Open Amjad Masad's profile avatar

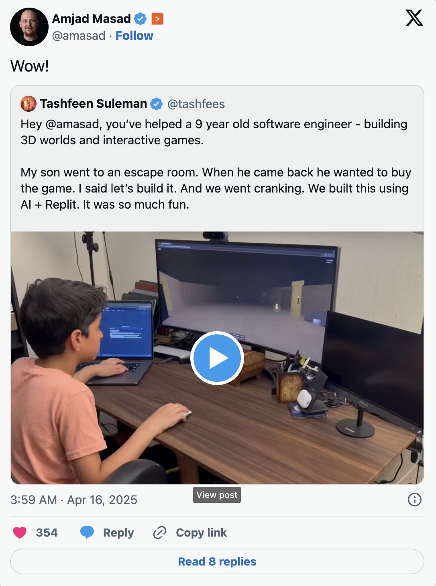coord(29,27)
